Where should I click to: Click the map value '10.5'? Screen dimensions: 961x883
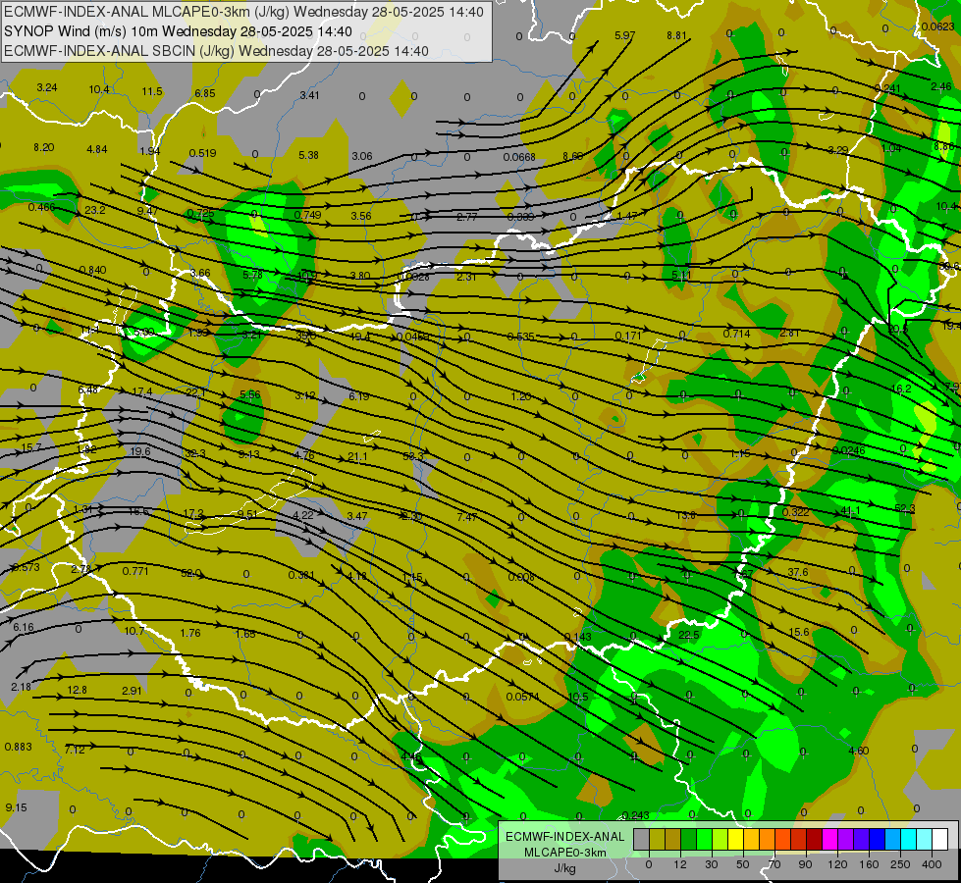578,697
